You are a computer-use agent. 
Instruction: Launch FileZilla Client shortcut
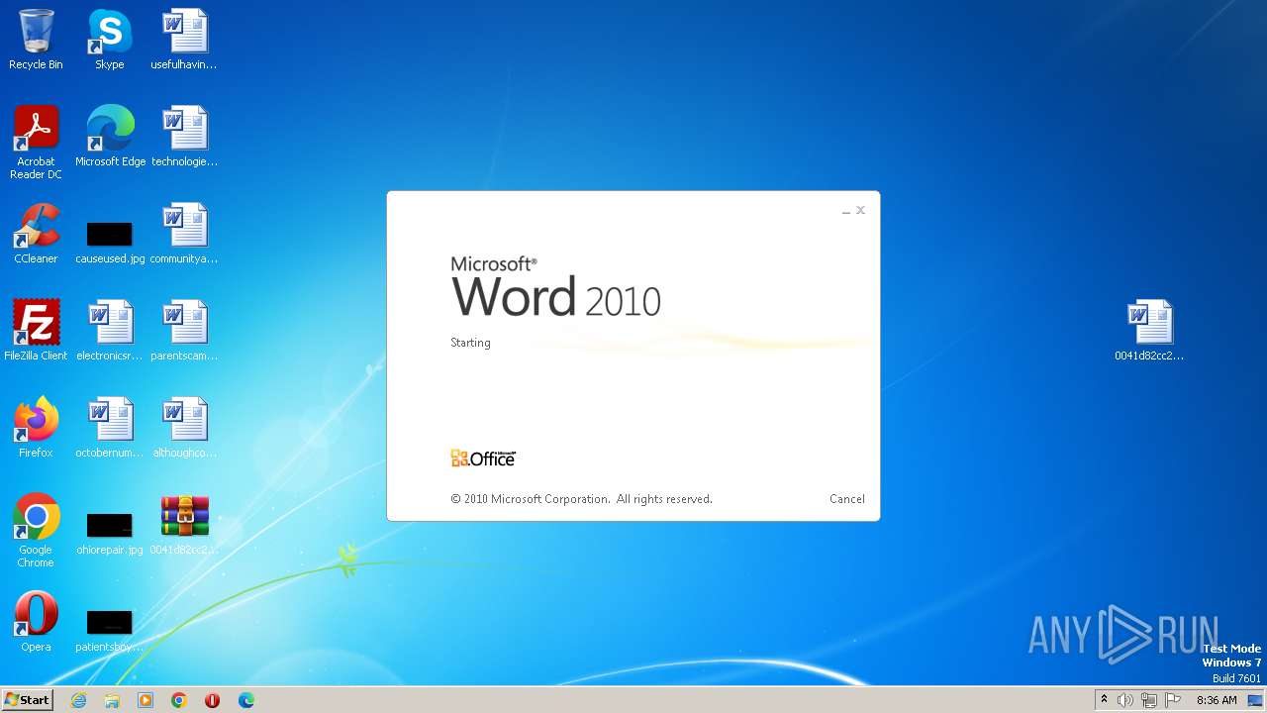coord(36,331)
